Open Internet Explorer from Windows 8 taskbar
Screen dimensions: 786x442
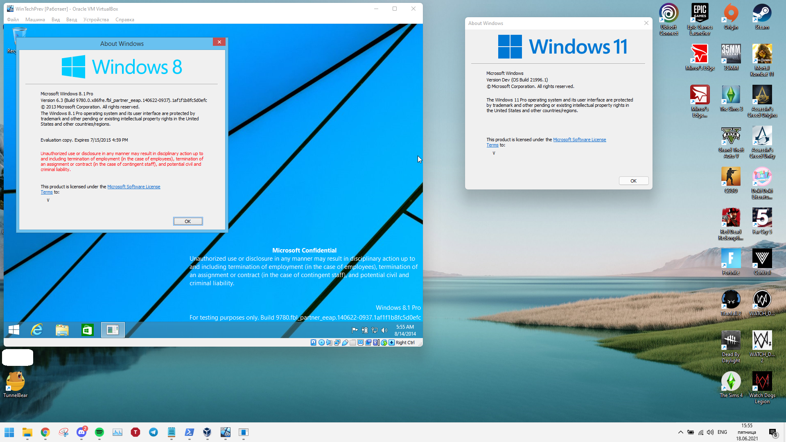pyautogui.click(x=37, y=330)
